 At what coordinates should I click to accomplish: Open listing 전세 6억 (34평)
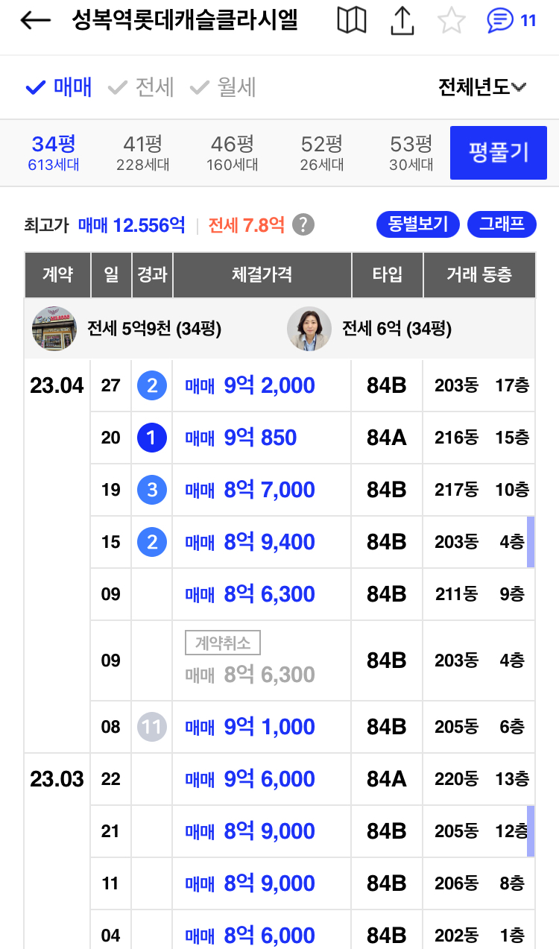coord(397,329)
